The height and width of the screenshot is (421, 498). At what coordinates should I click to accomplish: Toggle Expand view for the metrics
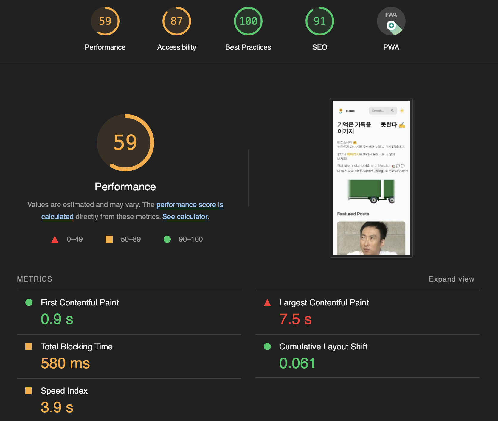click(452, 279)
